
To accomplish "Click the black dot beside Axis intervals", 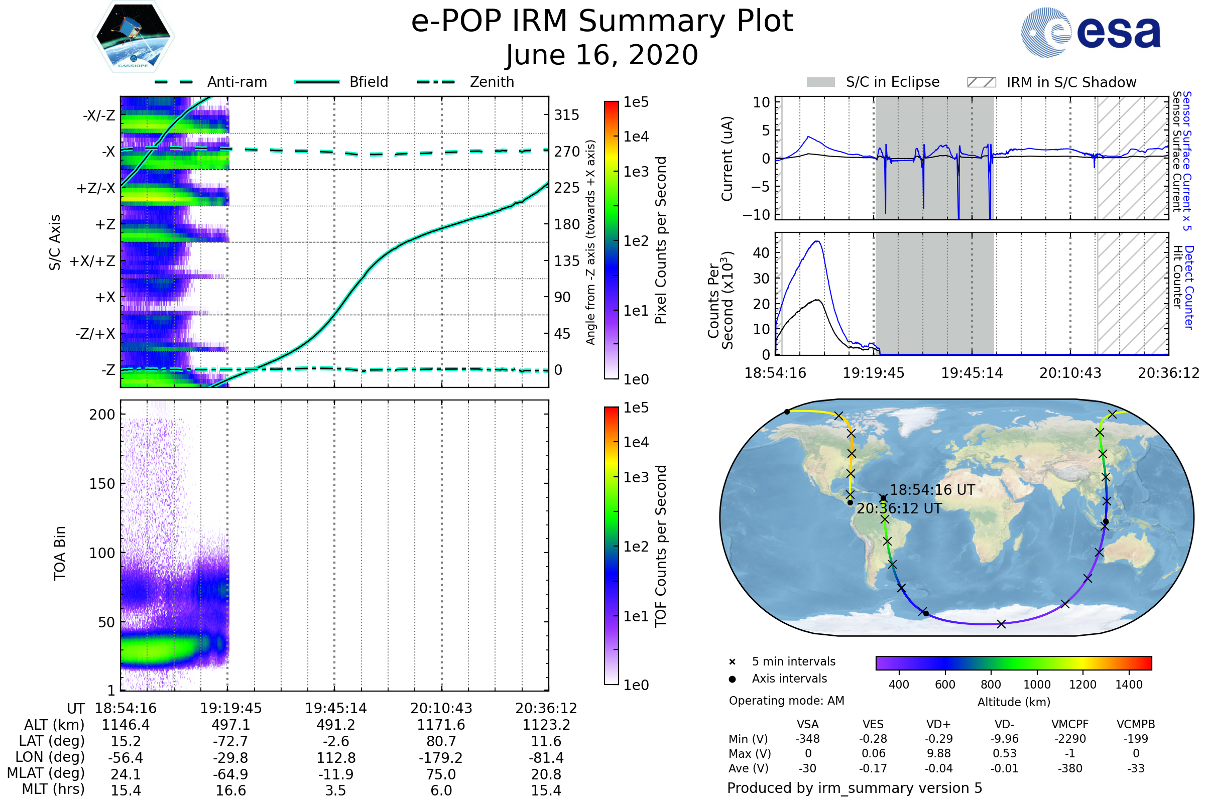I will [733, 679].
